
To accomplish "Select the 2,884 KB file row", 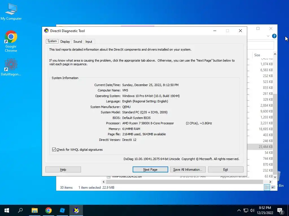I will tap(260, 105).
